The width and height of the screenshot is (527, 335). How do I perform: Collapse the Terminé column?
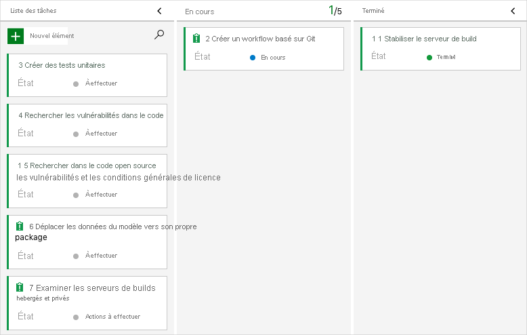click(513, 11)
